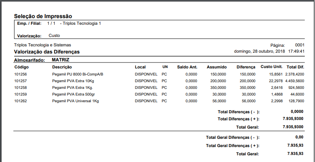Click unit cost '2,2998'
This screenshot has height=162, width=315.
click(x=277, y=101)
